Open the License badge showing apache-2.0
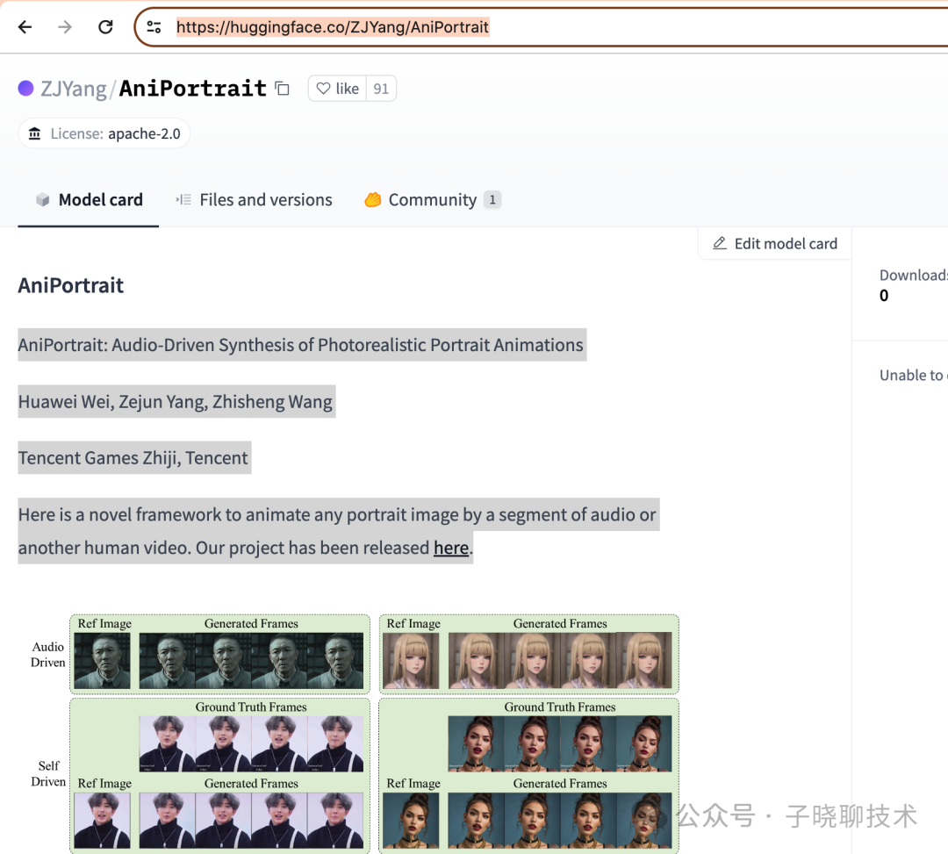Image resolution: width=948 pixels, height=854 pixels. point(104,133)
